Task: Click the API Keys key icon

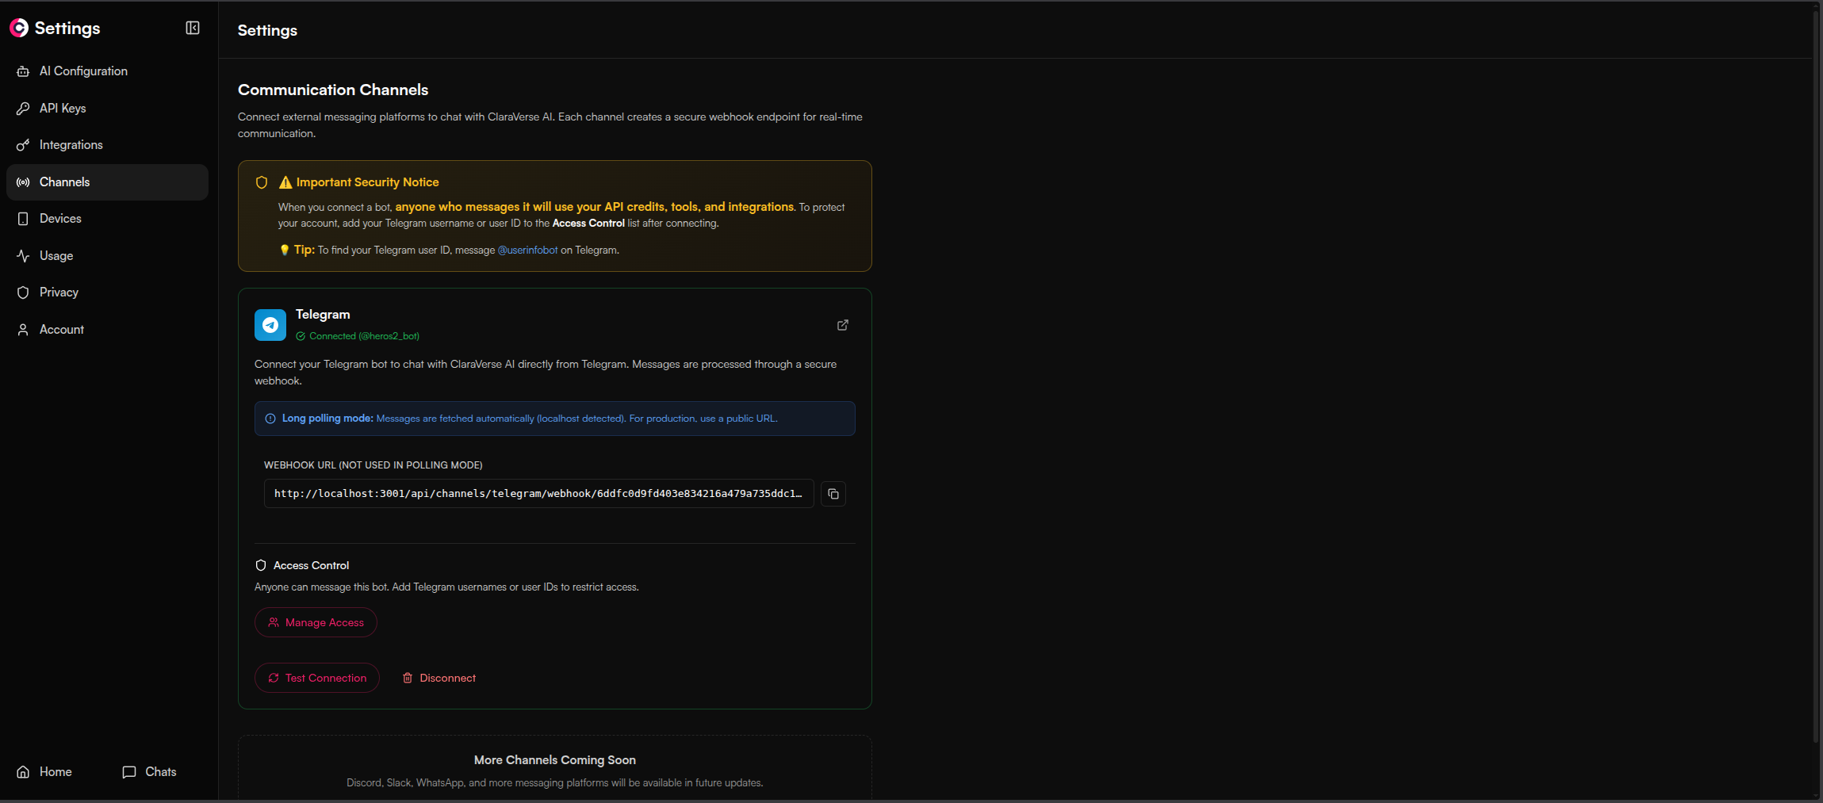Action: point(23,108)
